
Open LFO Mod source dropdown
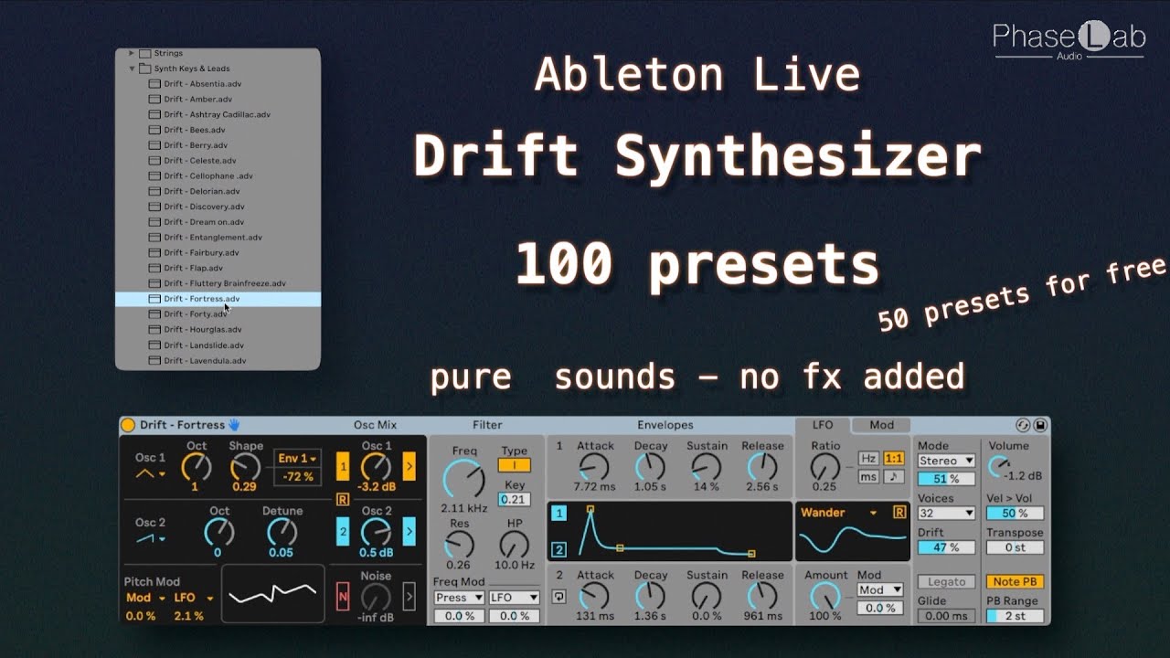point(879,590)
